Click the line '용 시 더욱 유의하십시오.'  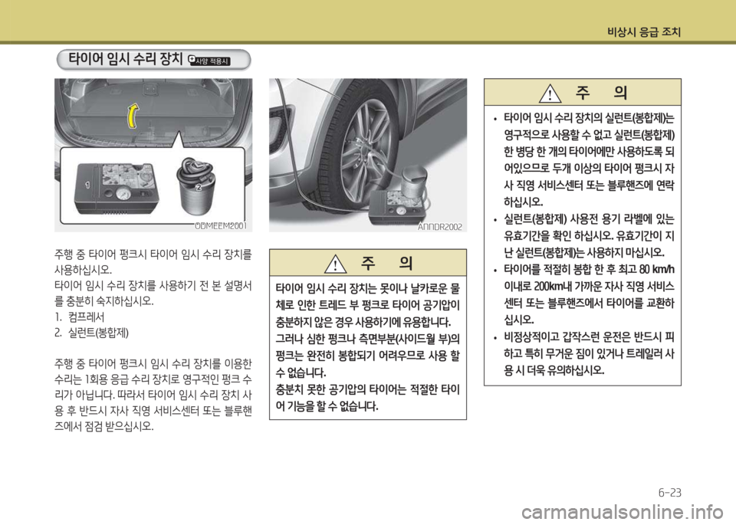point(554,371)
